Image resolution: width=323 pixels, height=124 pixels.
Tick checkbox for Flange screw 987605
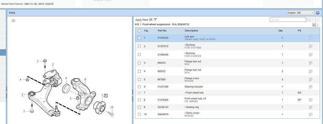click(x=139, y=80)
